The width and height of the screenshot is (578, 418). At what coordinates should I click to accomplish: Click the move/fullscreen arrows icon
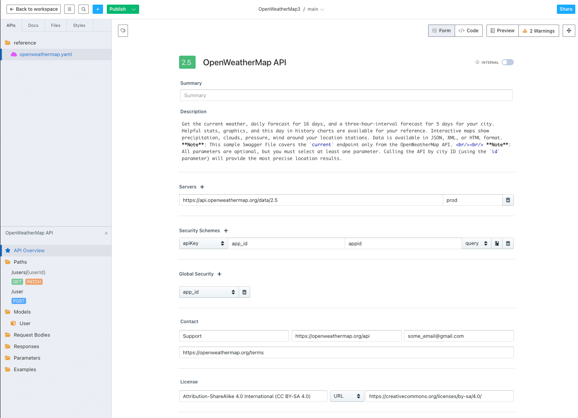point(569,31)
